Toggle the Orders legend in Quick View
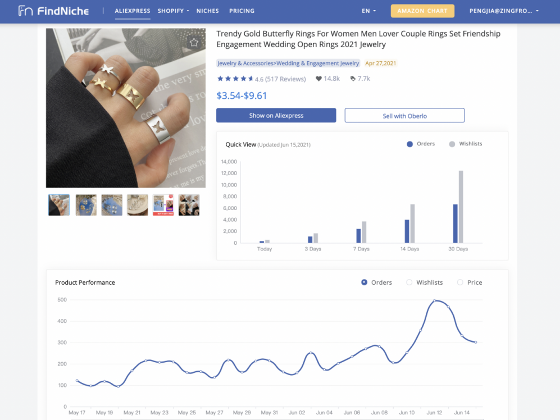 pos(421,144)
